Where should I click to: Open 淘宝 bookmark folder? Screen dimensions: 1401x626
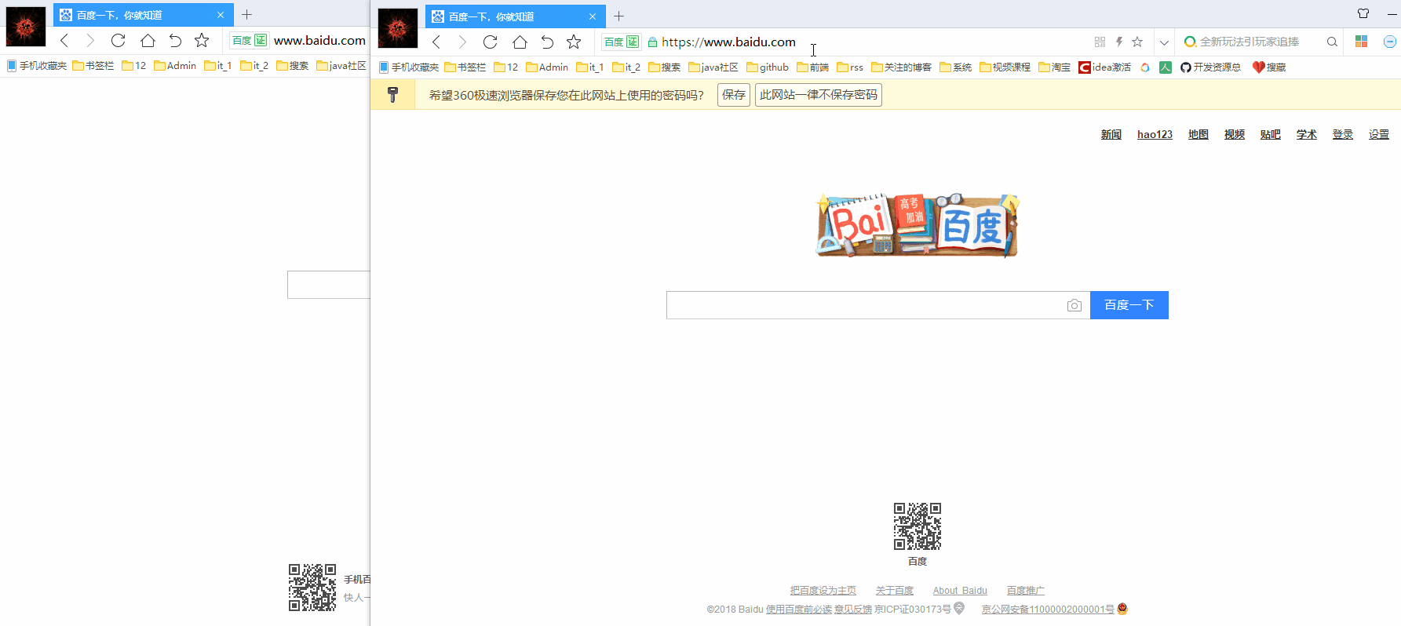pos(1055,67)
